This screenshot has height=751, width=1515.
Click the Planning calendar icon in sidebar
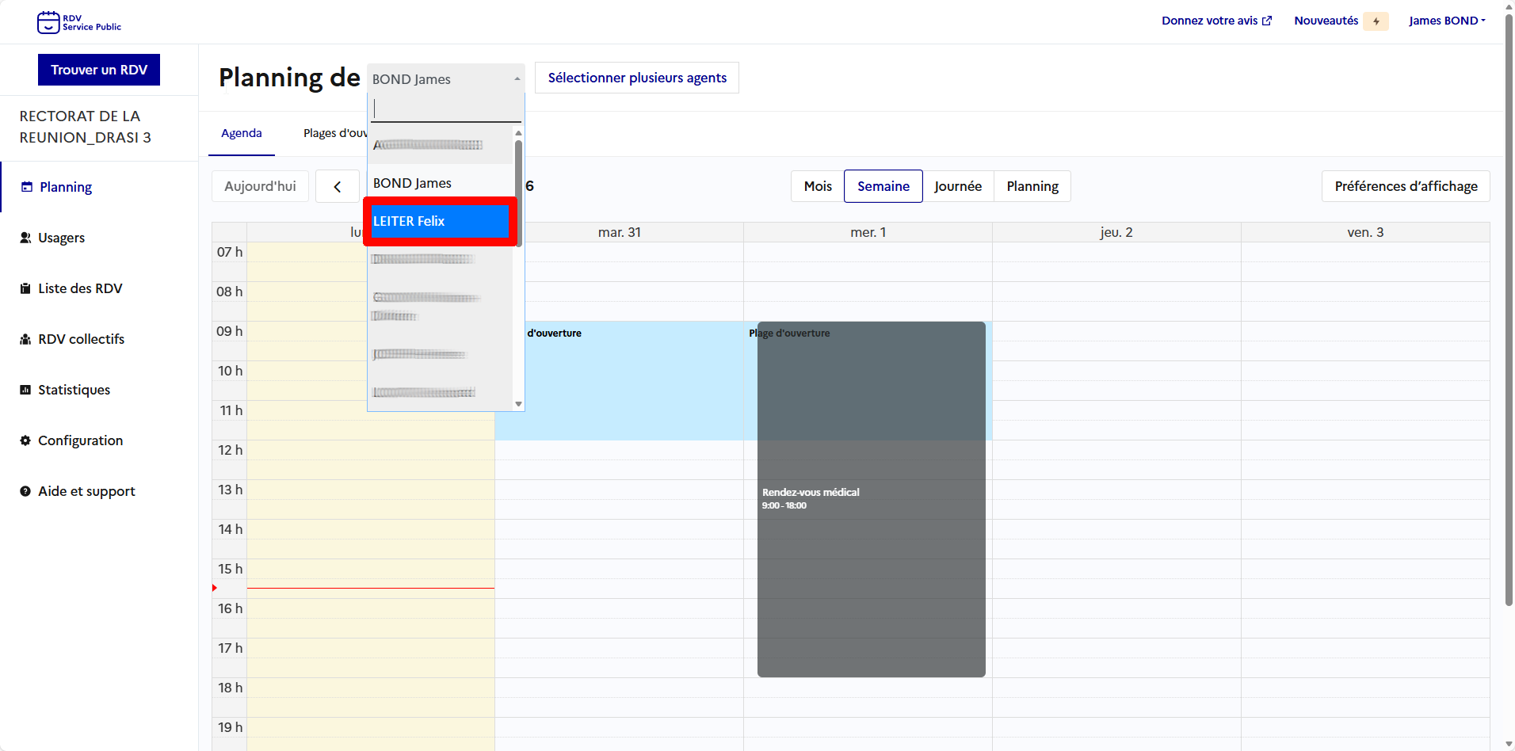point(27,187)
